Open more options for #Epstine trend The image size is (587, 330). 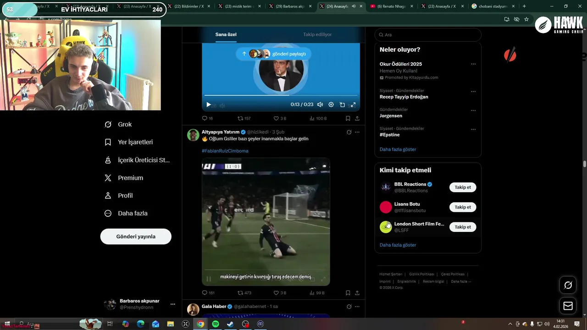(x=473, y=129)
